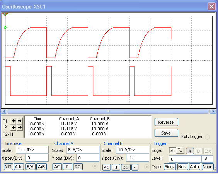Toggle Channel B DC coupling

[126, 167]
